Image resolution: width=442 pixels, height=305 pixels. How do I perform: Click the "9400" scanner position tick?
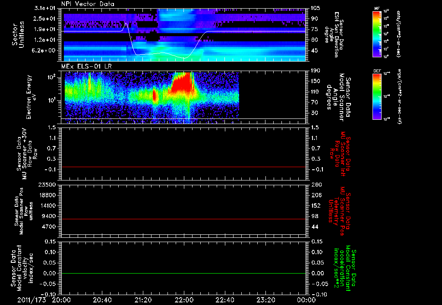[x=49, y=216]
